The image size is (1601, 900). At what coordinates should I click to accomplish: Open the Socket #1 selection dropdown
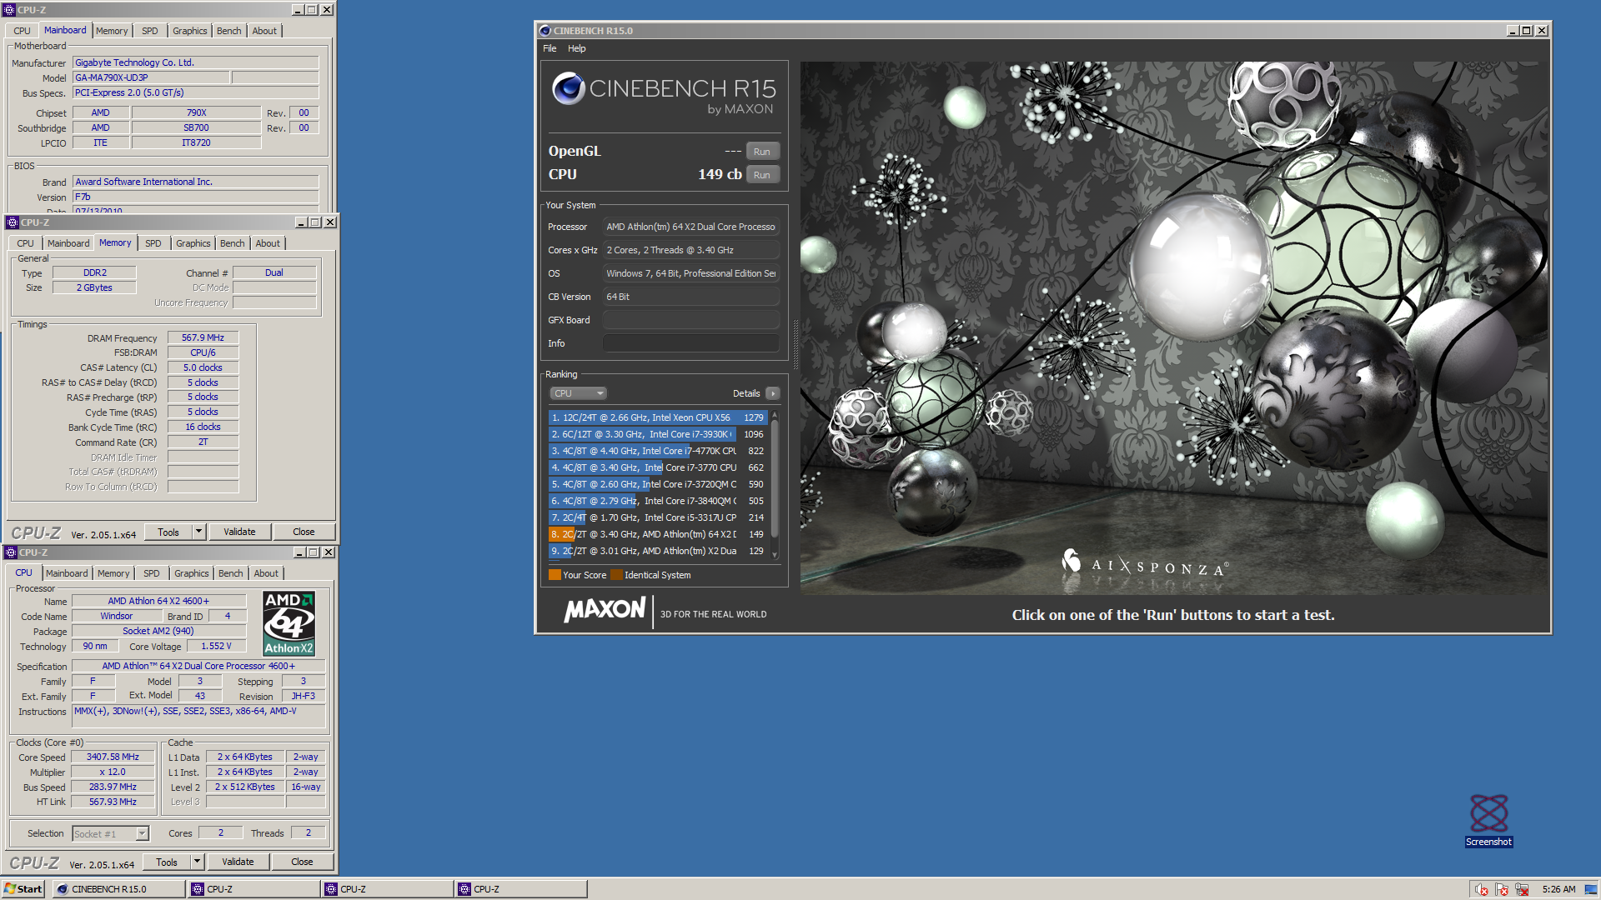tap(110, 833)
